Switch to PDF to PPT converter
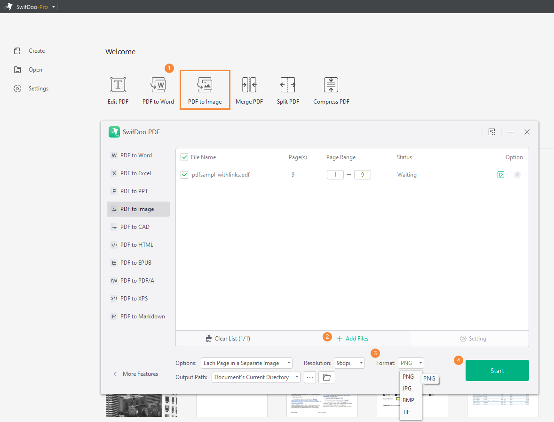This screenshot has width=554, height=422. coord(138,191)
